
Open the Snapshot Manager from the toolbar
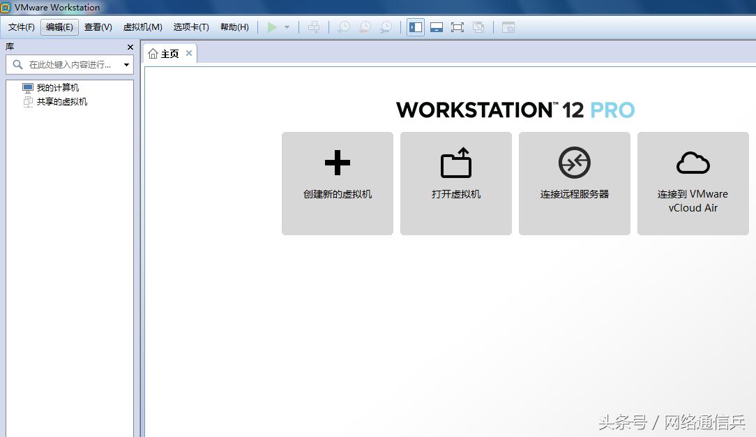(x=385, y=27)
